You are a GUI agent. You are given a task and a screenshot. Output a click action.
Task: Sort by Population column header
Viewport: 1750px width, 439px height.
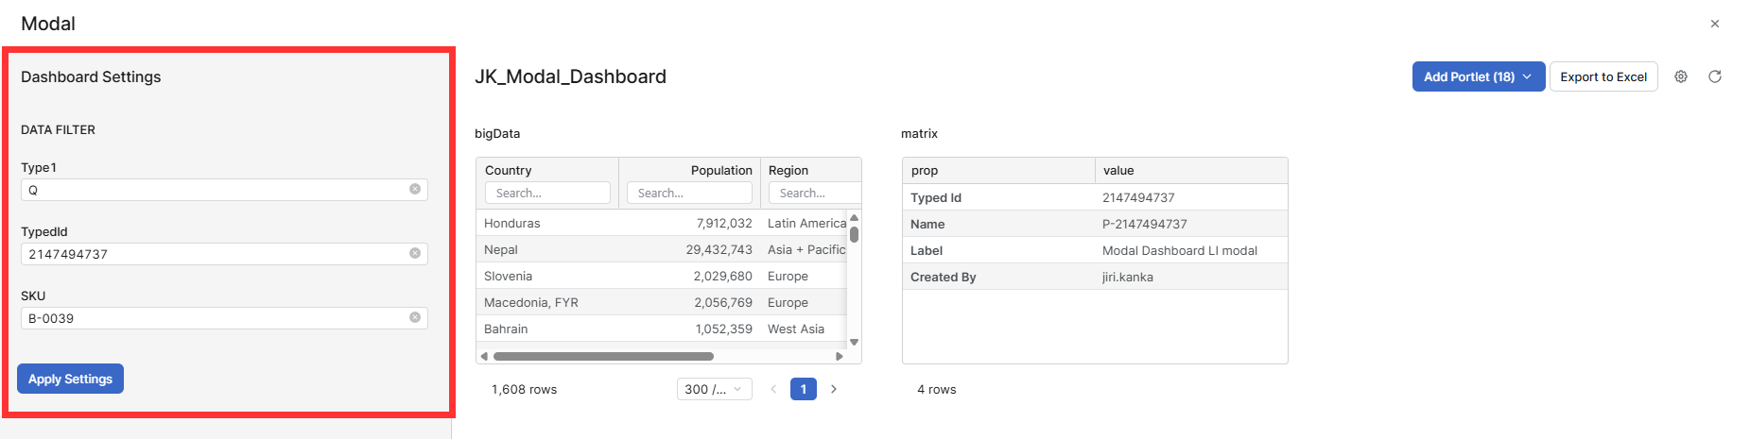[720, 170]
